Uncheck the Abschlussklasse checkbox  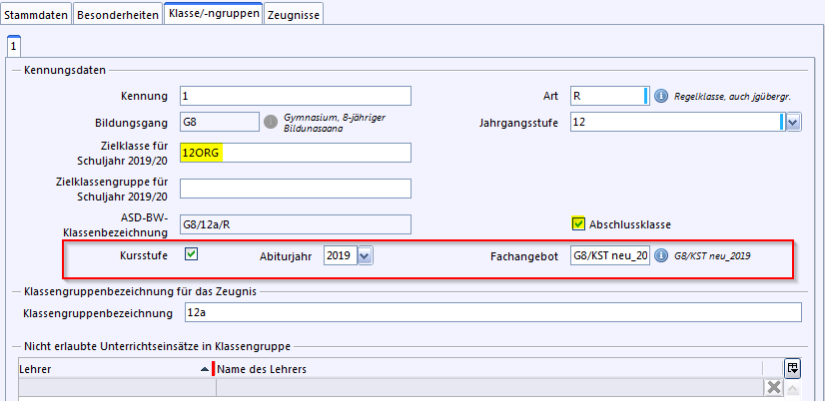pyautogui.click(x=577, y=223)
